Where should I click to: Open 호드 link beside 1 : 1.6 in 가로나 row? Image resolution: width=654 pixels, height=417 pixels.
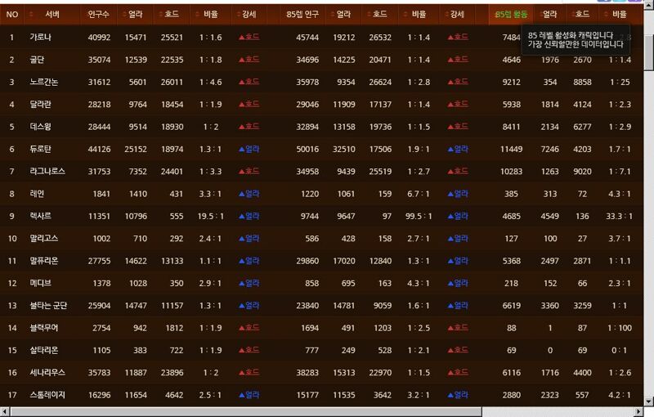tap(249, 37)
